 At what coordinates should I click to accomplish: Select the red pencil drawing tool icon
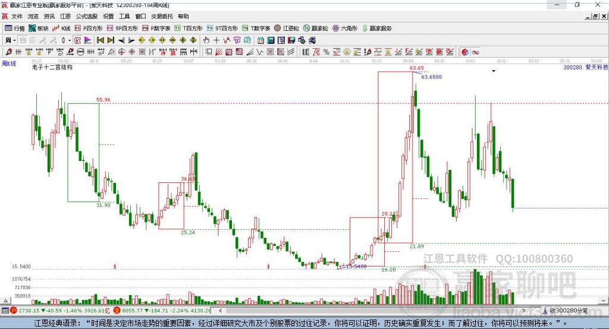[8, 52]
